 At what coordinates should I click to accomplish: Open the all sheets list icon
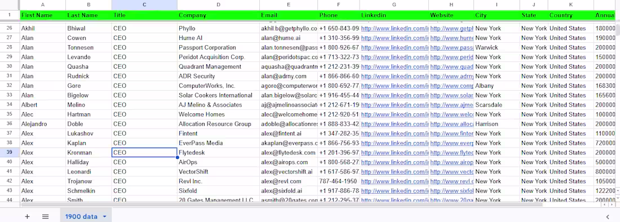[46, 216]
